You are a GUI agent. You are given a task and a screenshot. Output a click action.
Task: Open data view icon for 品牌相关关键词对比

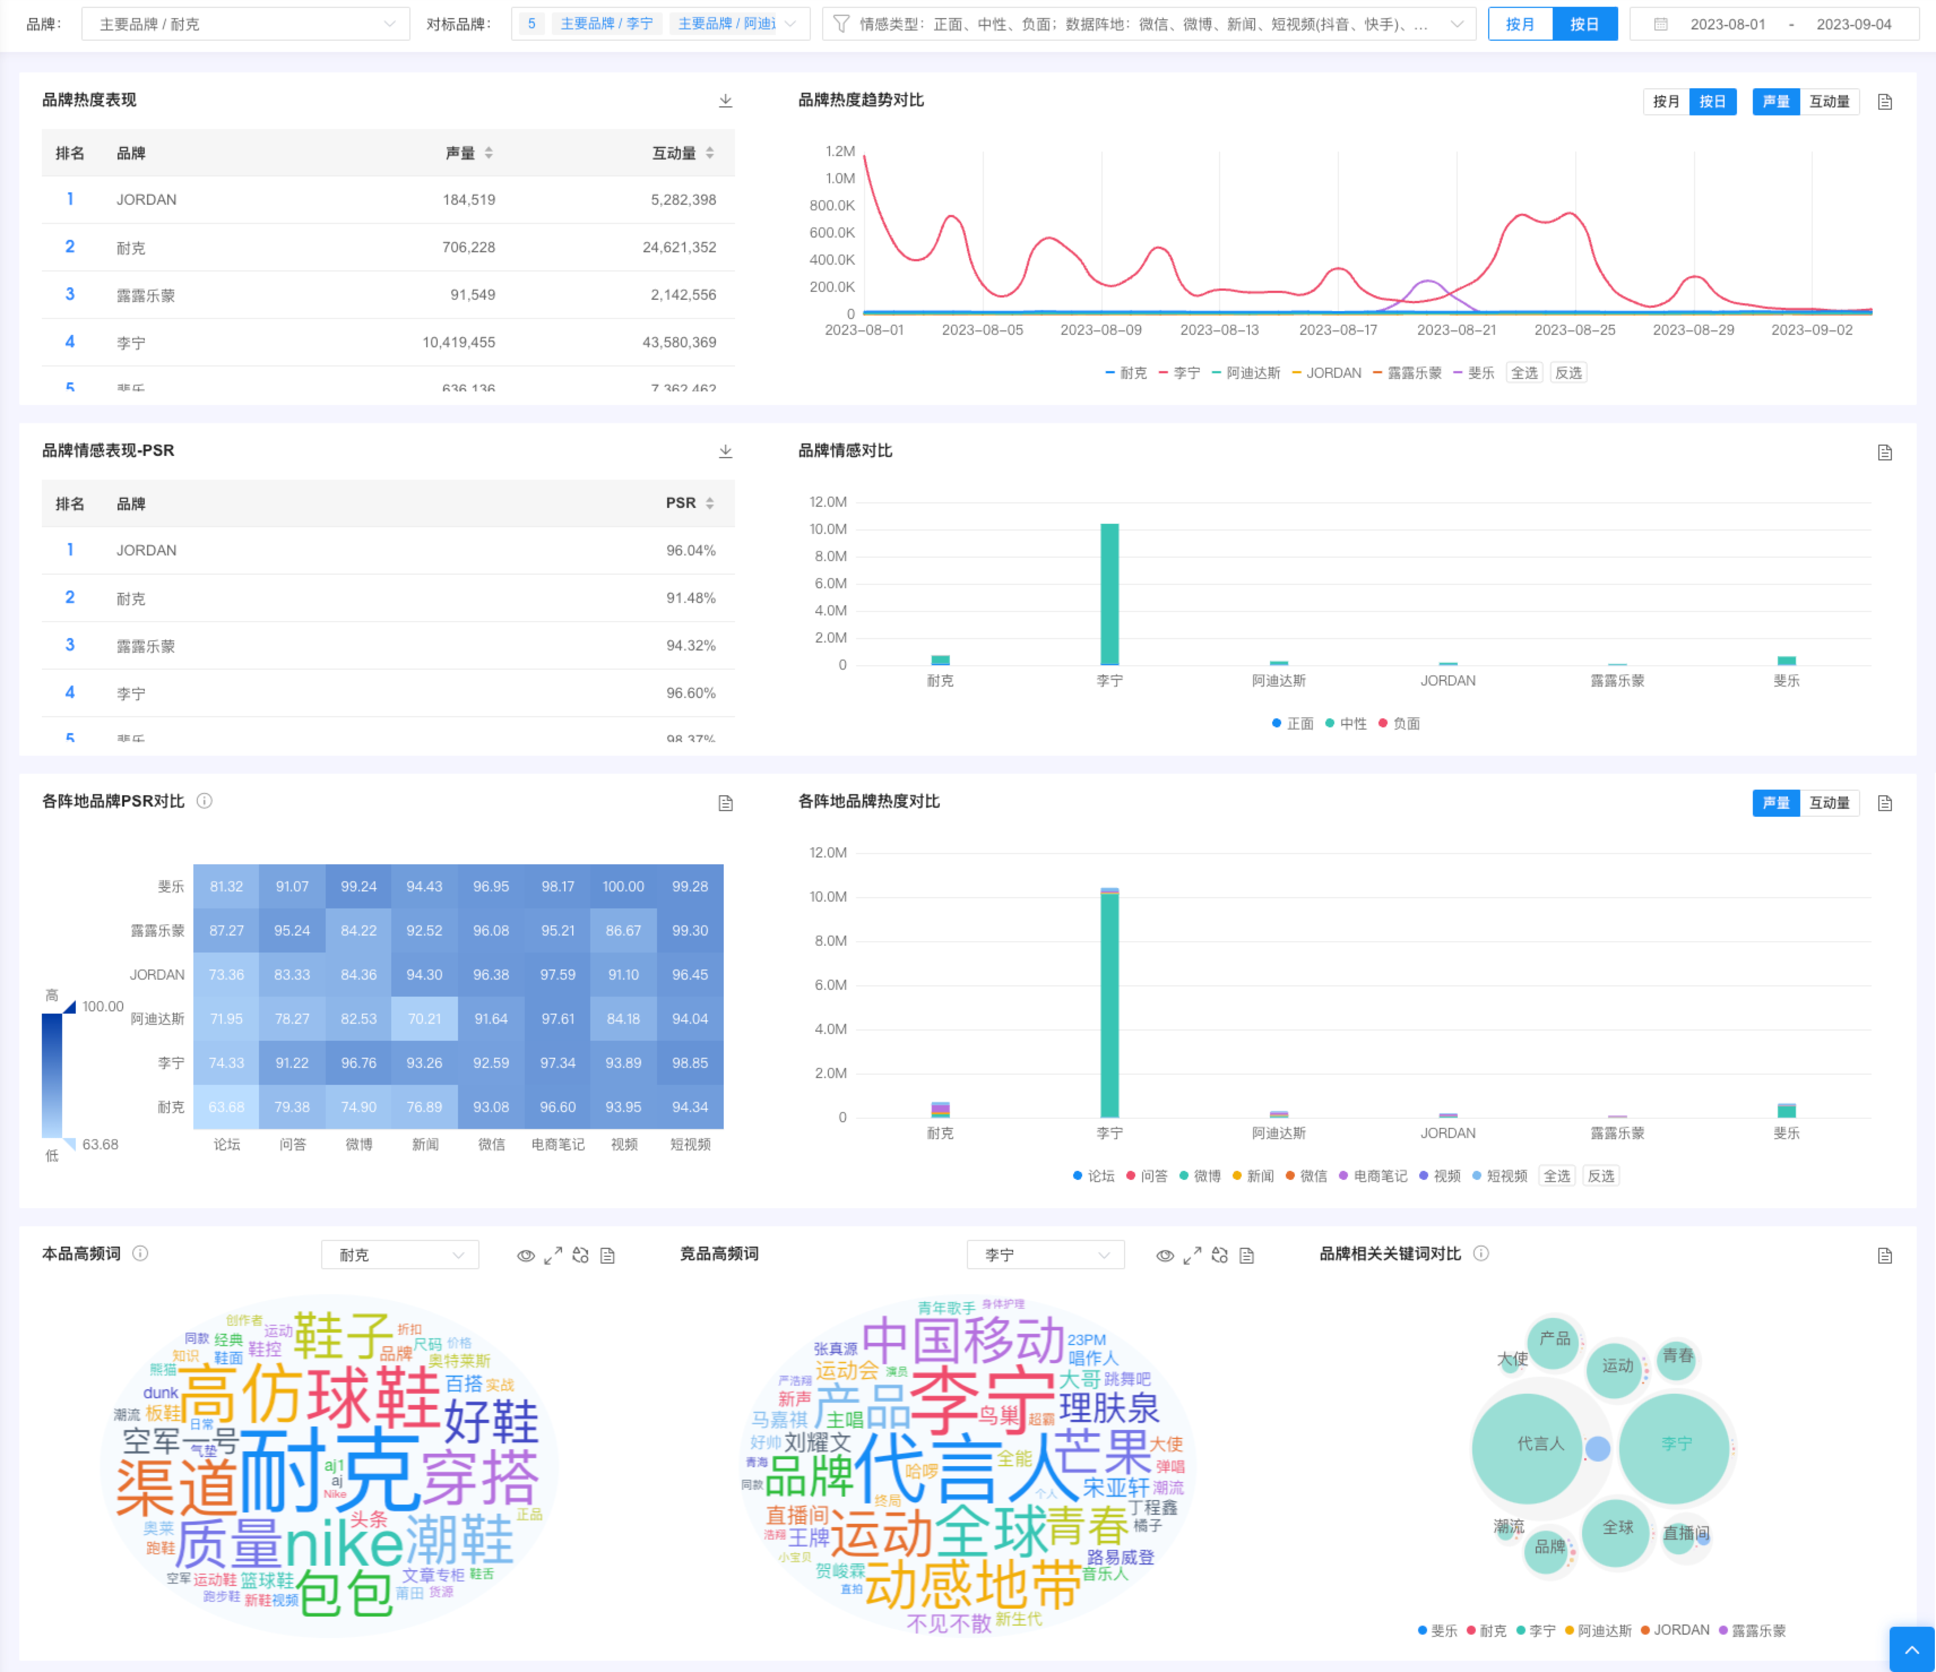tap(1885, 1255)
